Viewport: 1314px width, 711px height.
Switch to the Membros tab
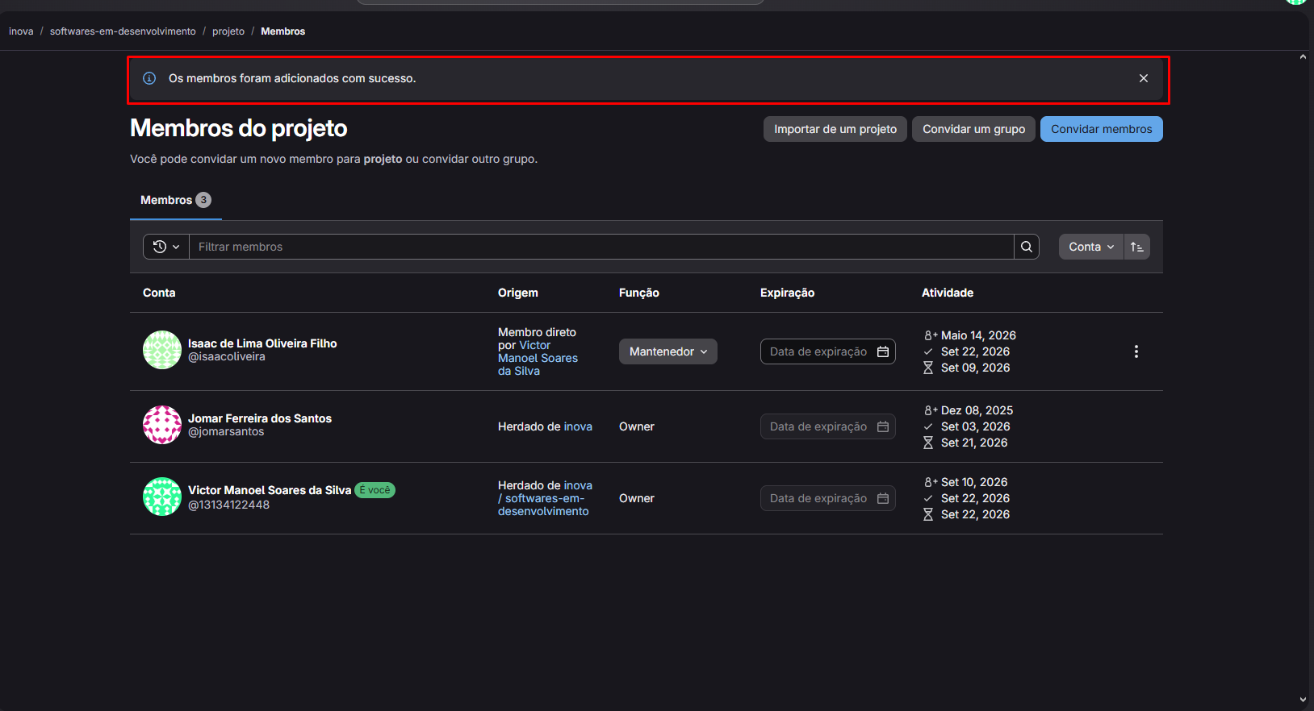click(176, 200)
